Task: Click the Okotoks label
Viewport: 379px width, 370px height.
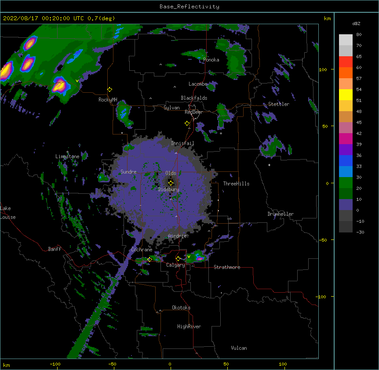Action: 181,308
